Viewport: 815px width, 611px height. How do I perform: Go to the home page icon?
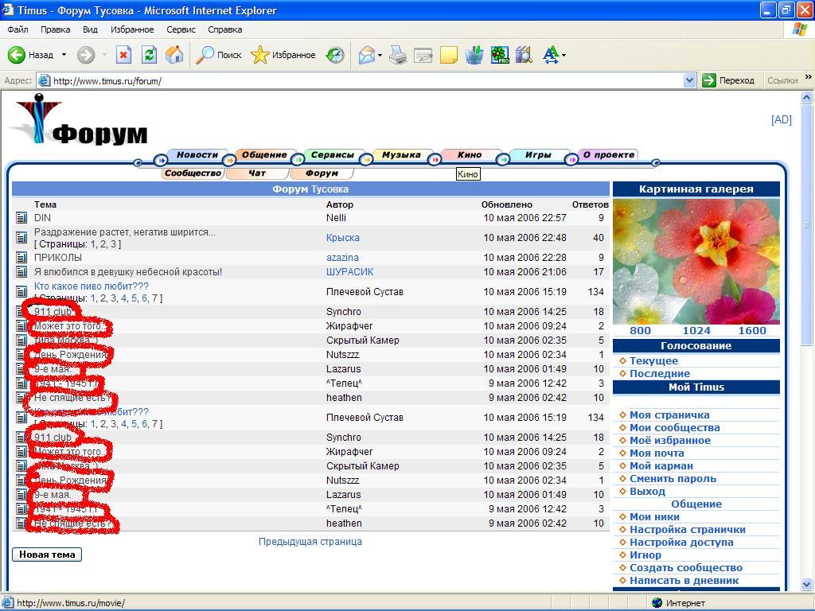pyautogui.click(x=174, y=55)
